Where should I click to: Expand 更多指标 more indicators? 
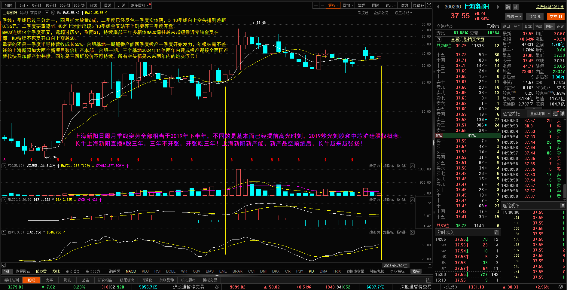[397, 272]
